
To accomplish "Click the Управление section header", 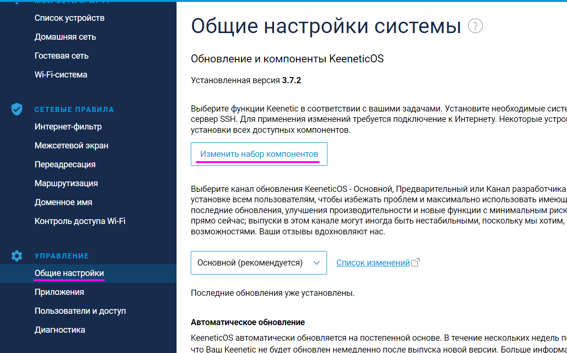I will (62, 256).
